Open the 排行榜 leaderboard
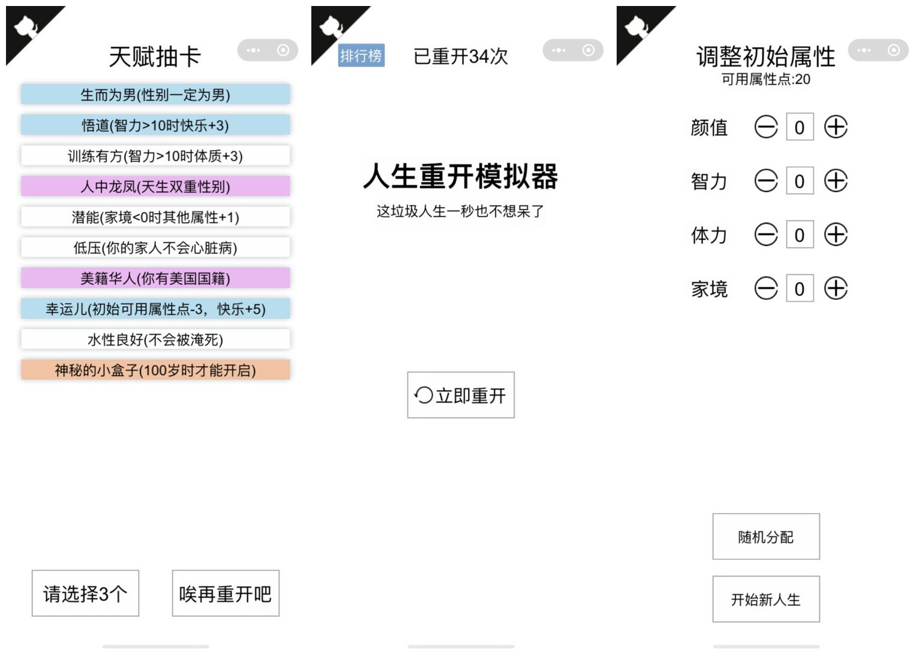The height and width of the screenshot is (660, 922). (361, 56)
